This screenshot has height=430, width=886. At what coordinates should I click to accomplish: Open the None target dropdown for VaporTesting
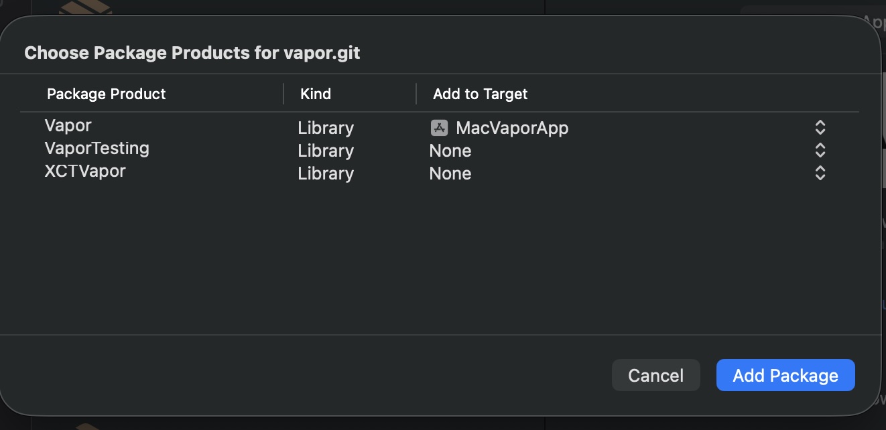[x=628, y=150]
